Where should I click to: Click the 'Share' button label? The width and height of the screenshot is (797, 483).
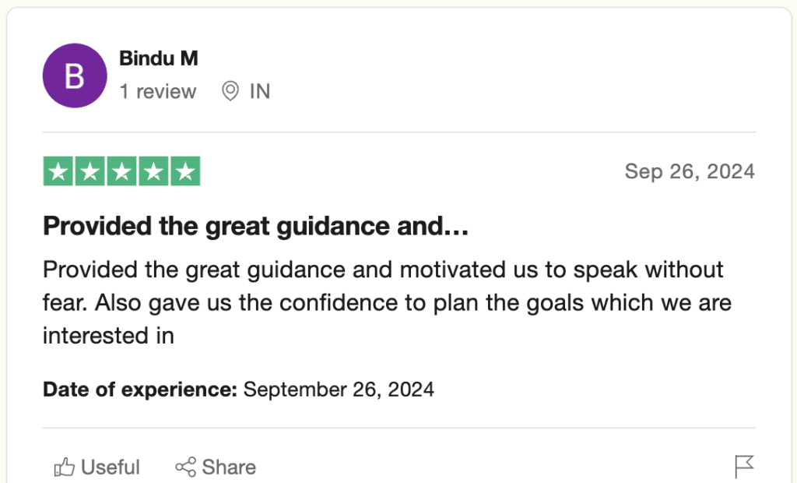click(x=229, y=467)
